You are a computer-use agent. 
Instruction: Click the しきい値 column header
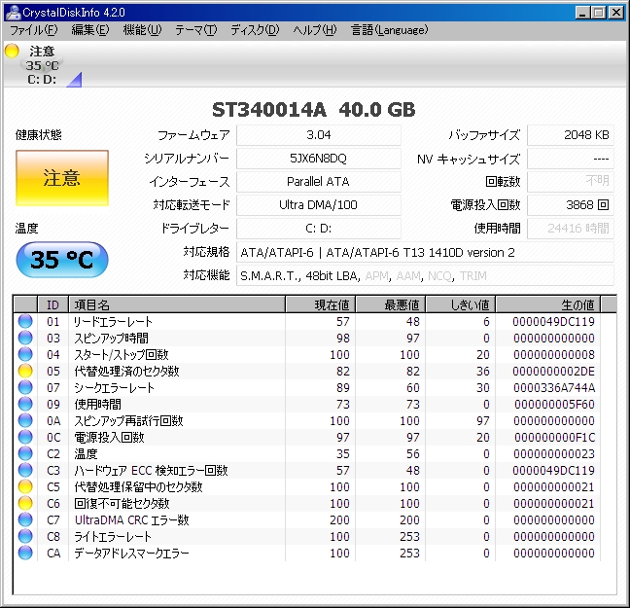coord(461,304)
